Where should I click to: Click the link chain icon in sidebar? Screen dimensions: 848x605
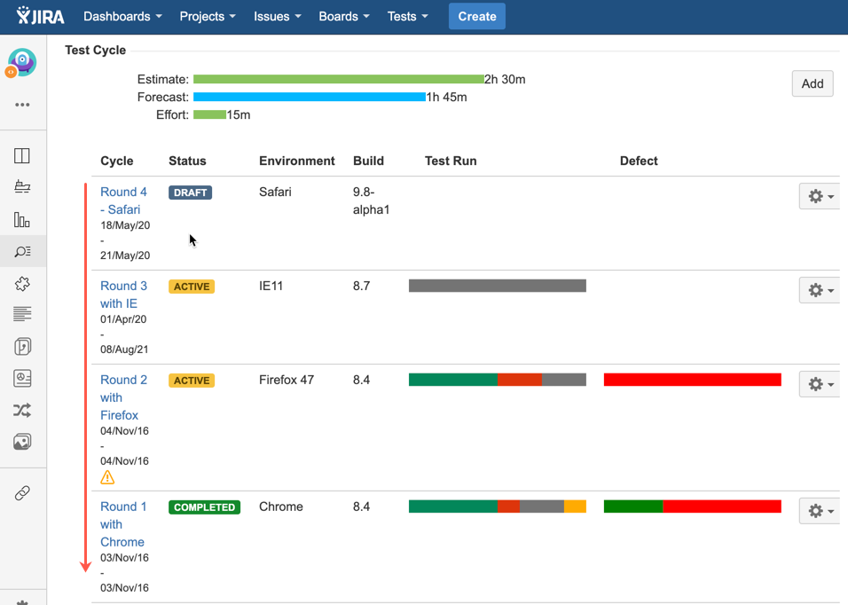point(22,493)
